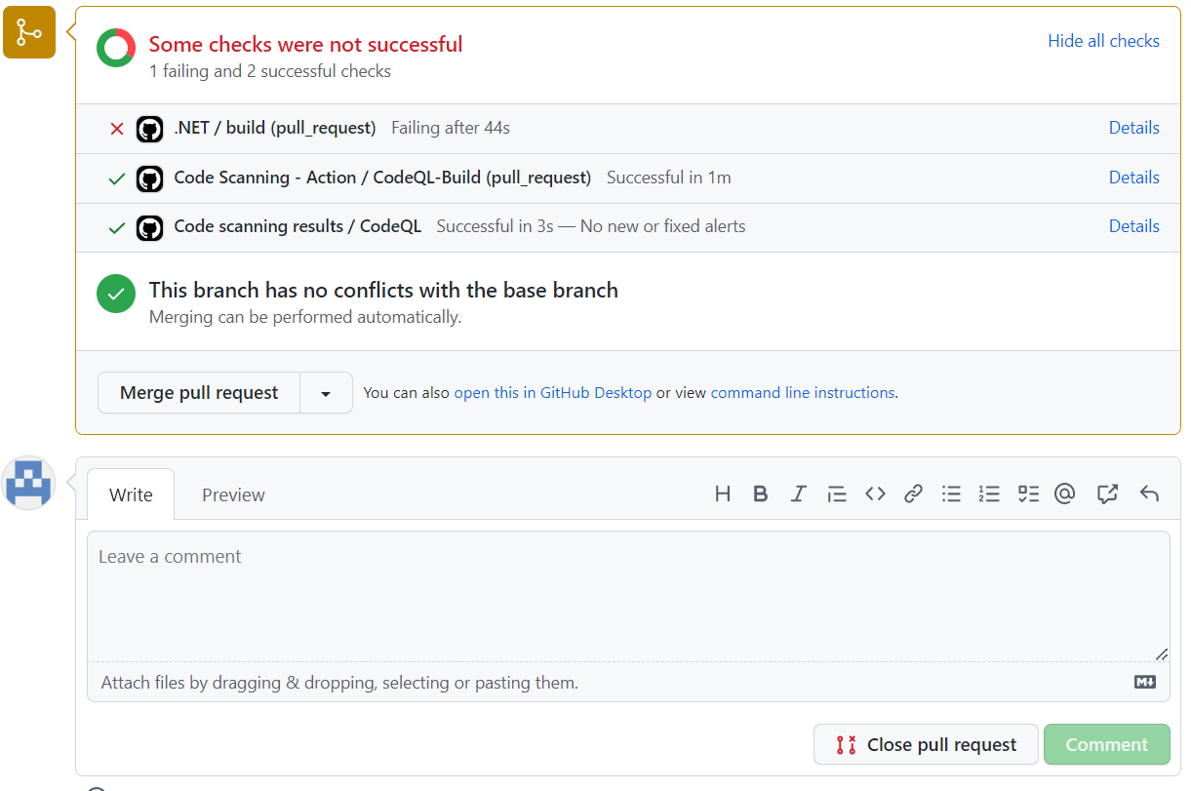Insert a numbered list
Image resolution: width=1191 pixels, height=791 pixels.
[x=989, y=494]
